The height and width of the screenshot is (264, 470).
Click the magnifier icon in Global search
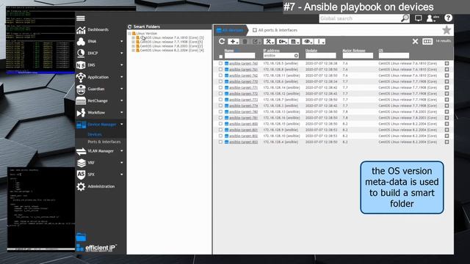point(405,18)
